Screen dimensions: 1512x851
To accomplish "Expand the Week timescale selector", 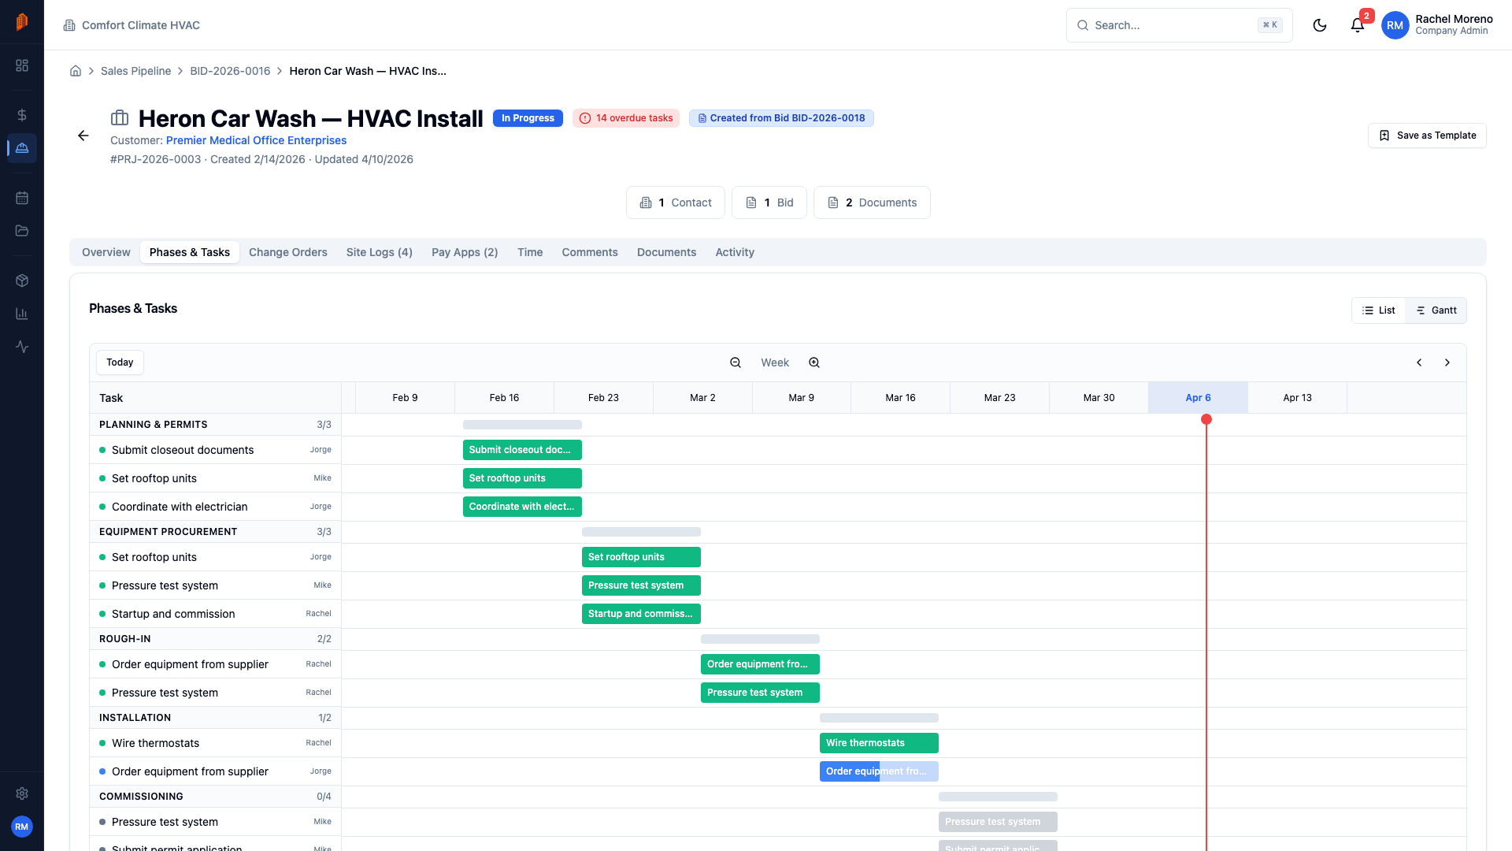I will pyautogui.click(x=775, y=362).
